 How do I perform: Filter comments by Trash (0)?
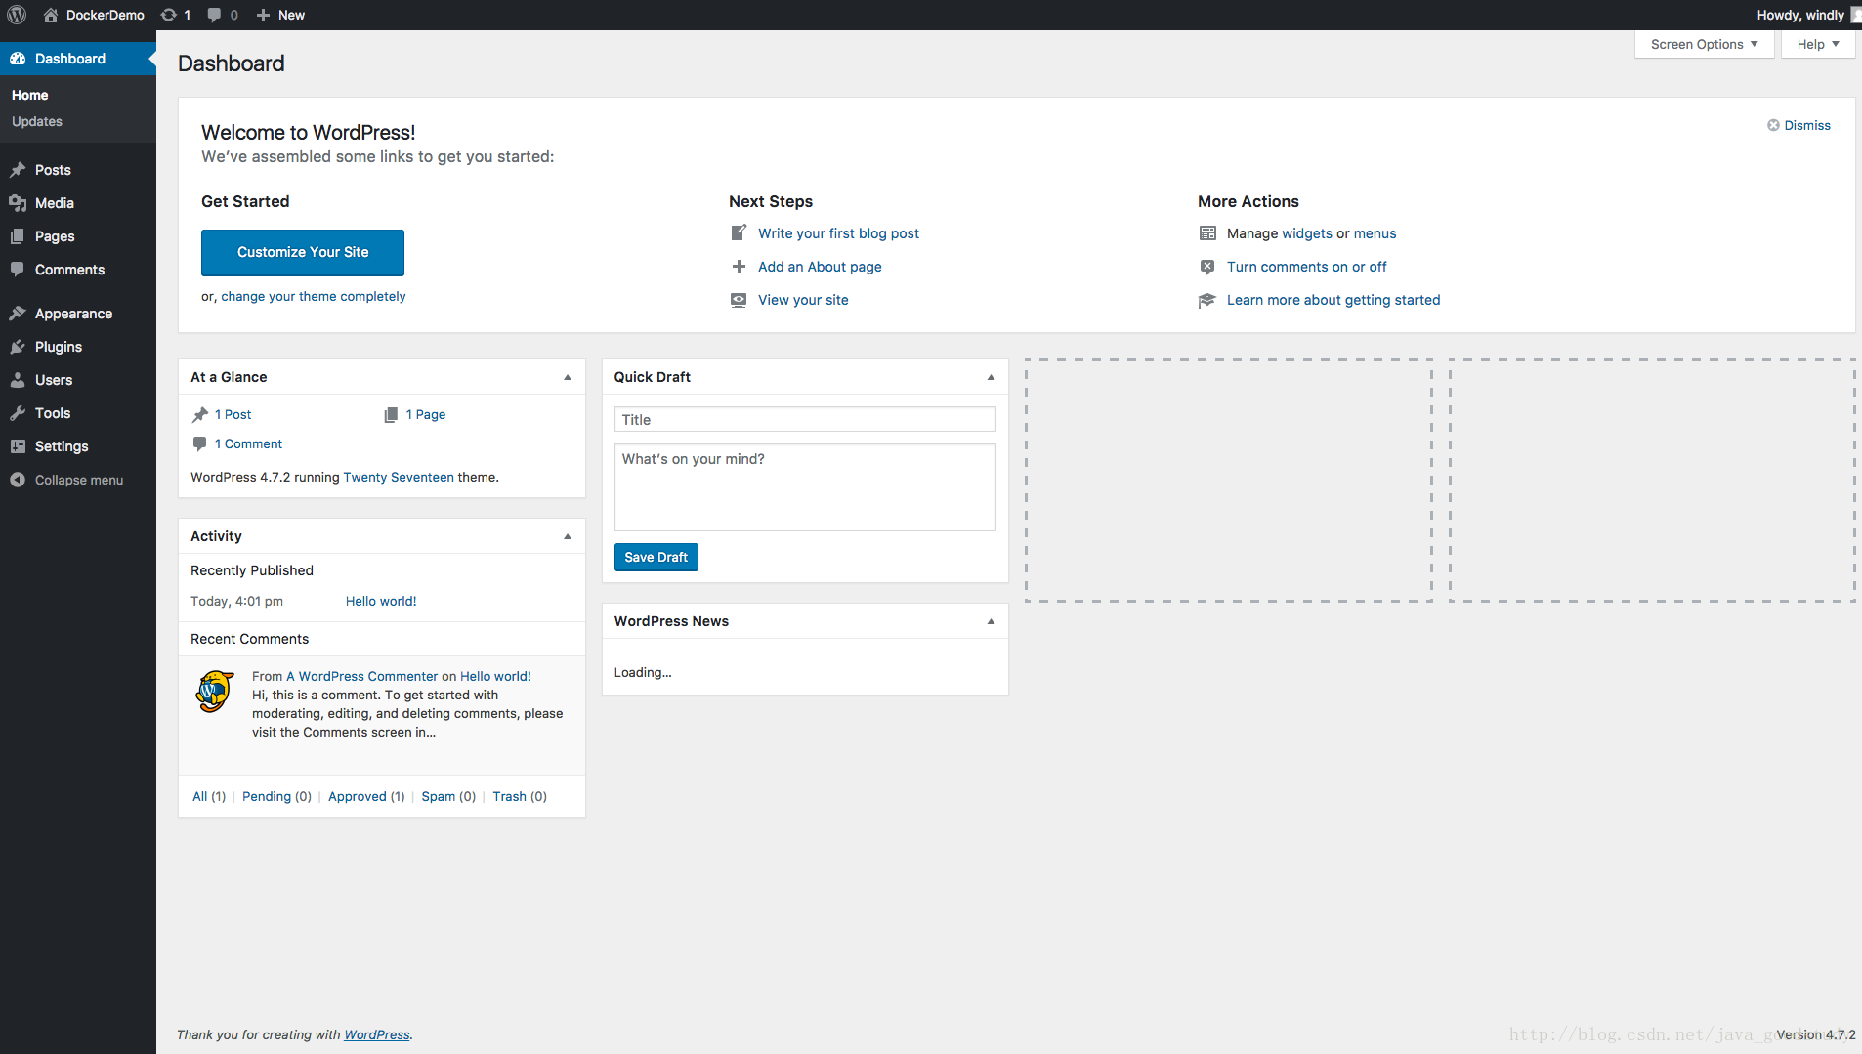(x=520, y=796)
